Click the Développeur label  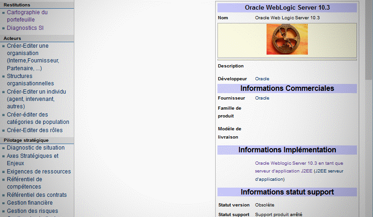(x=233, y=79)
